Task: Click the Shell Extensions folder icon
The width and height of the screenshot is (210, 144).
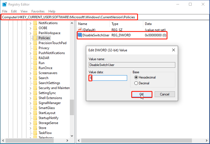Action: point(35,98)
